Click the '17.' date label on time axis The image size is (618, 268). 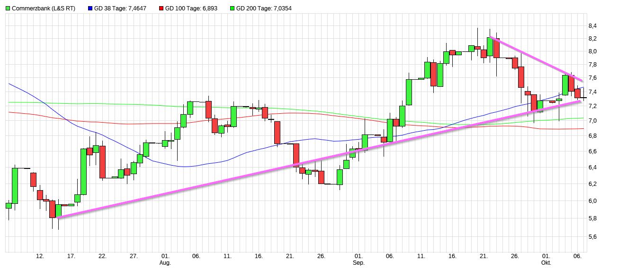click(x=72, y=256)
